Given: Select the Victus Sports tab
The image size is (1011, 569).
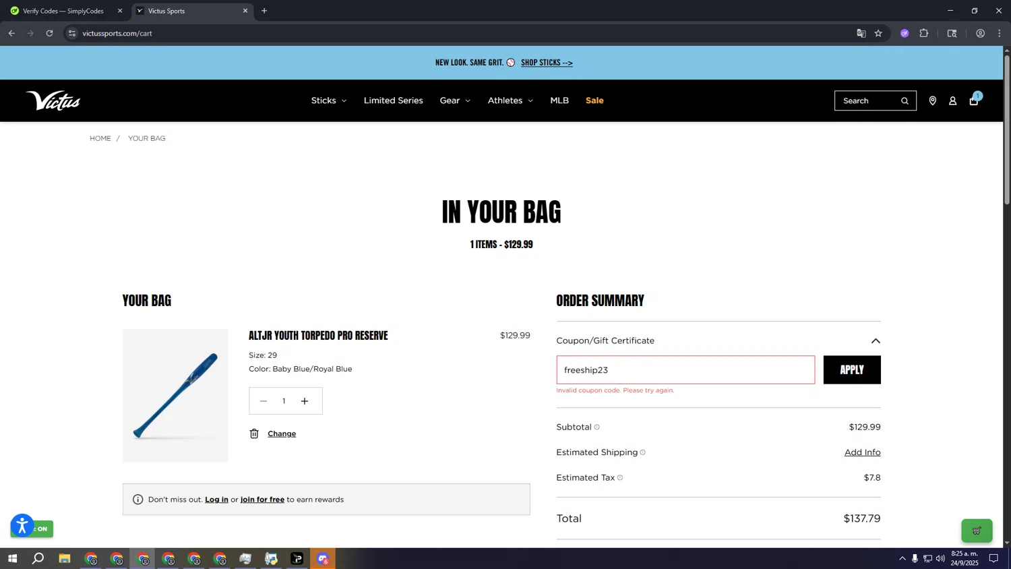Looking at the screenshot, I should coord(191,11).
